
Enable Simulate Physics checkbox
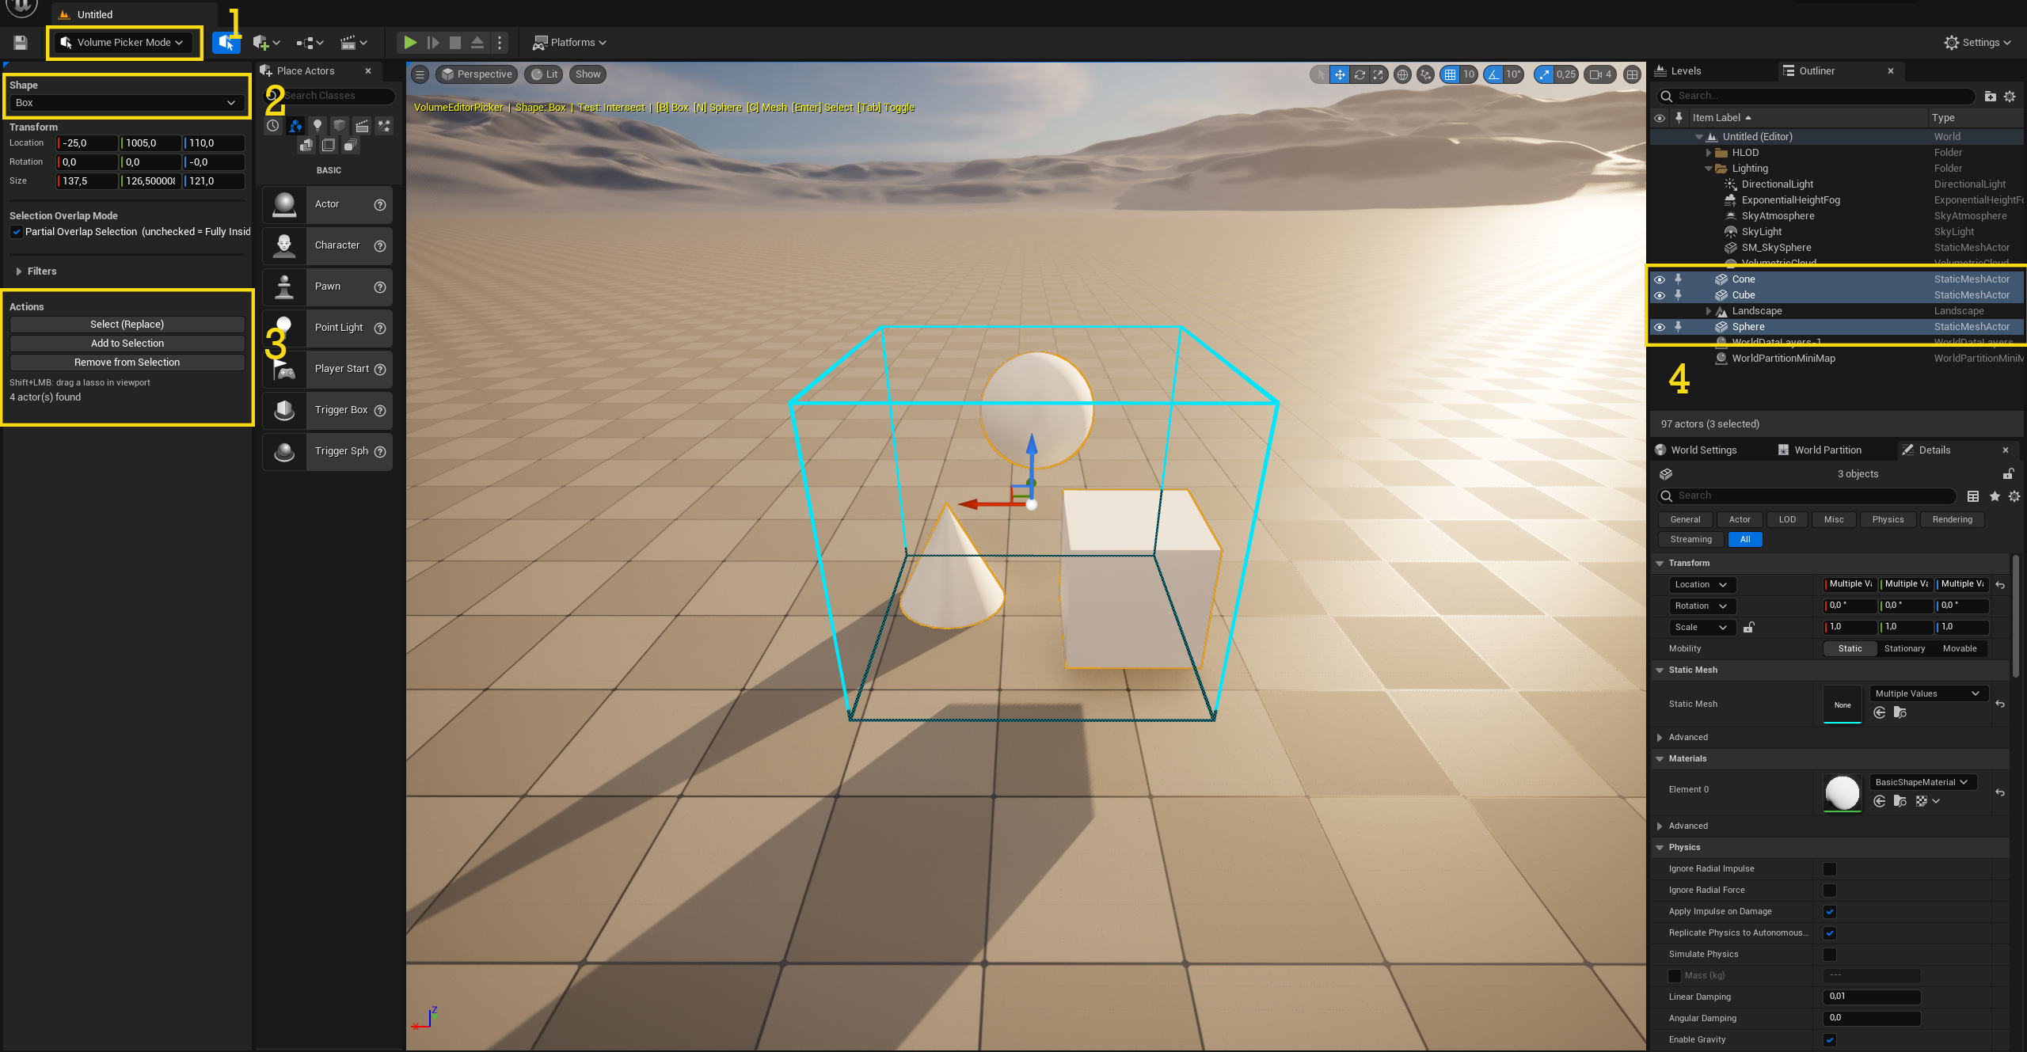pyautogui.click(x=1830, y=955)
